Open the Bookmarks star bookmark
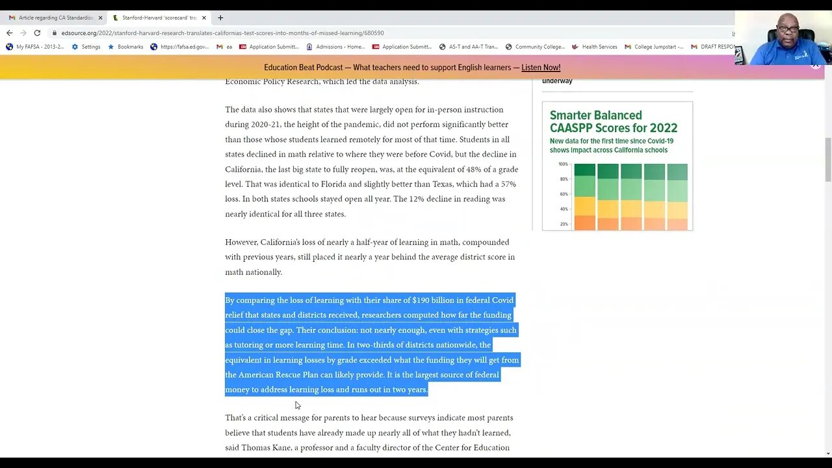The height and width of the screenshot is (468, 832). click(x=125, y=47)
